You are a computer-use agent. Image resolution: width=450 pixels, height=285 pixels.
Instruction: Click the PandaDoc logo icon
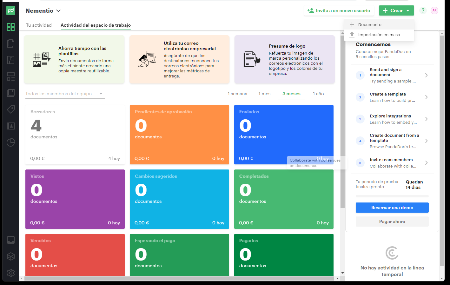tap(11, 10)
